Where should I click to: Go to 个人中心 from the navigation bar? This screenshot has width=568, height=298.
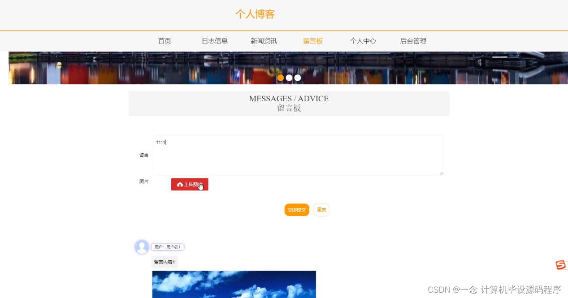click(x=363, y=41)
